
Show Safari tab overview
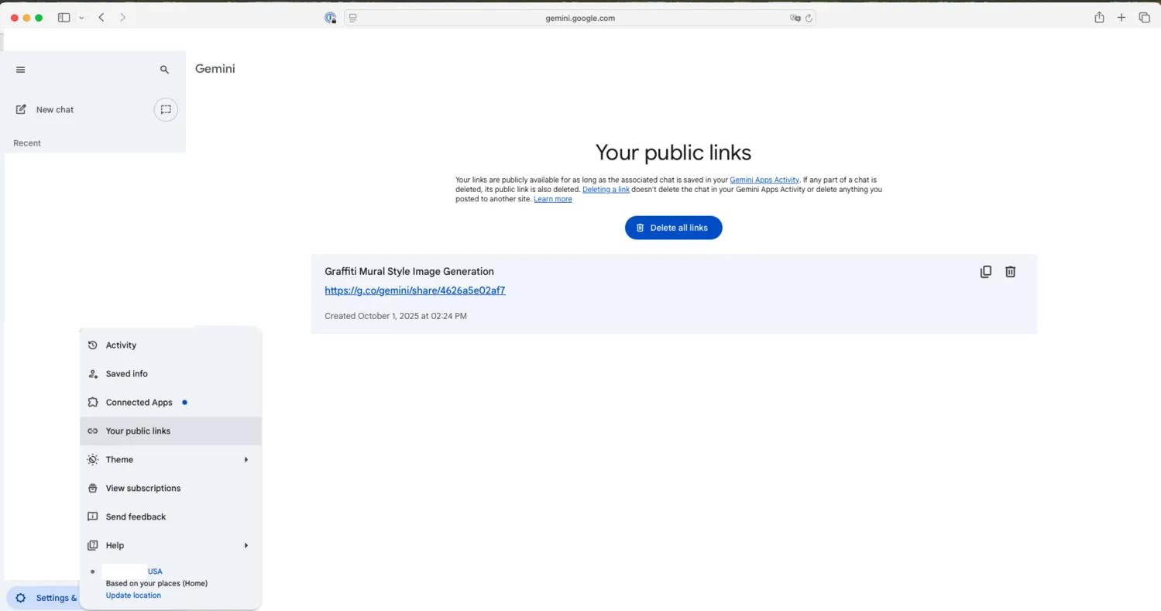(1144, 18)
